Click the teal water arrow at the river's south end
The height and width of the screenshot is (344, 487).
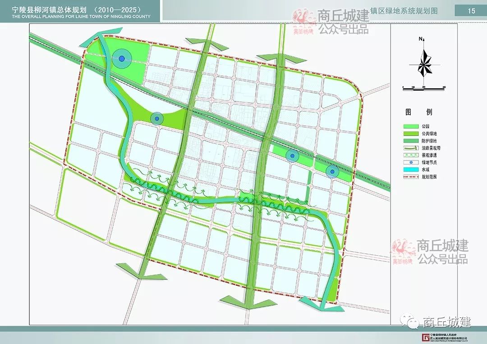pos(323,304)
